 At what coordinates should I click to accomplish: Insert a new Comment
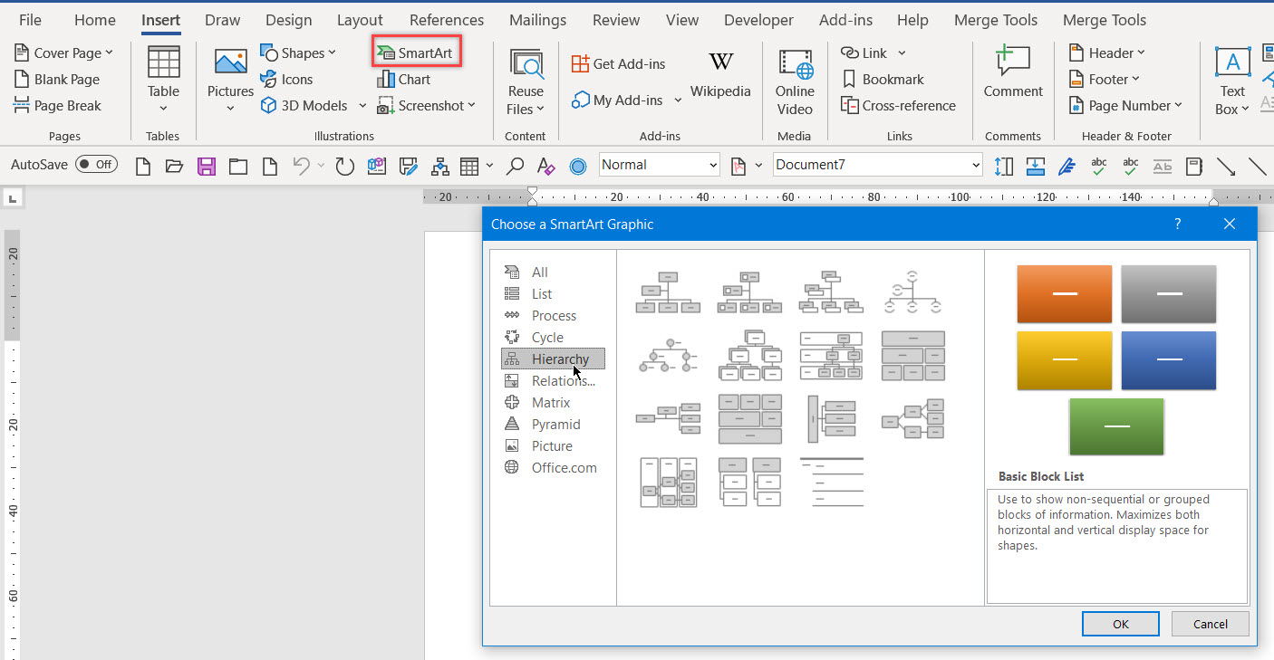coord(1013,73)
